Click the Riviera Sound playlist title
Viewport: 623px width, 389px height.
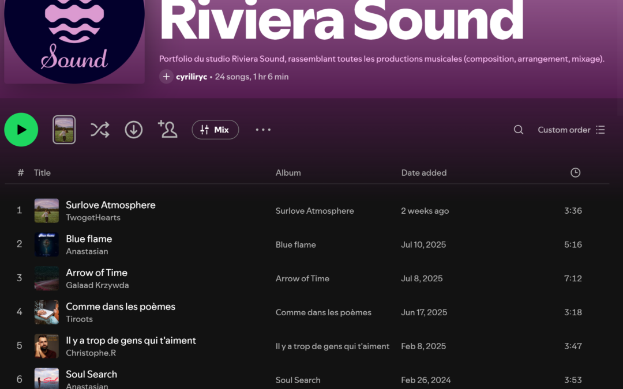click(x=341, y=21)
